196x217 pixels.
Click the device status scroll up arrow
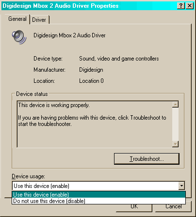(x=175, y=104)
